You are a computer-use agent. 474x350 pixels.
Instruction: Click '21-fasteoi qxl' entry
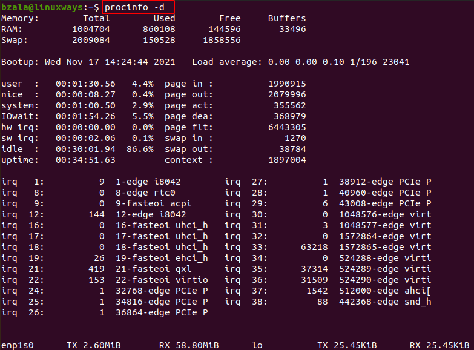[x=154, y=269]
